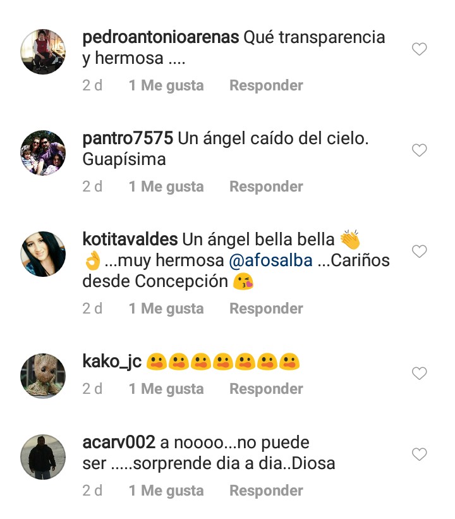
Task: Open the @afosalba mention link
Action: point(270,260)
